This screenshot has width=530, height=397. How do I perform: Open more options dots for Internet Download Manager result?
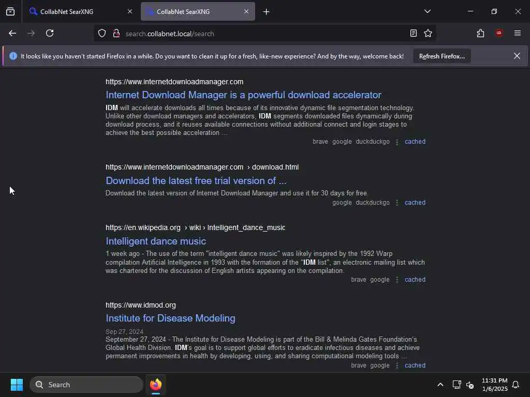click(x=397, y=142)
